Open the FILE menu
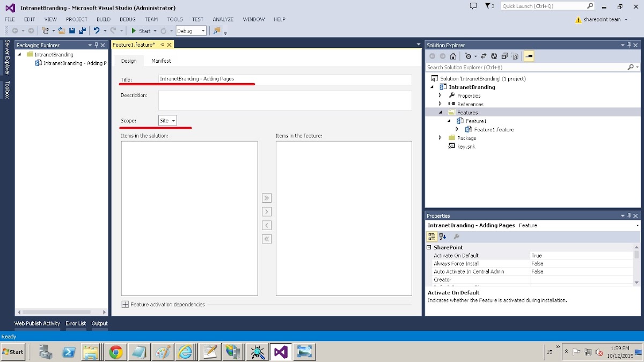Screen dimensions: 644x362 coord(10,19)
